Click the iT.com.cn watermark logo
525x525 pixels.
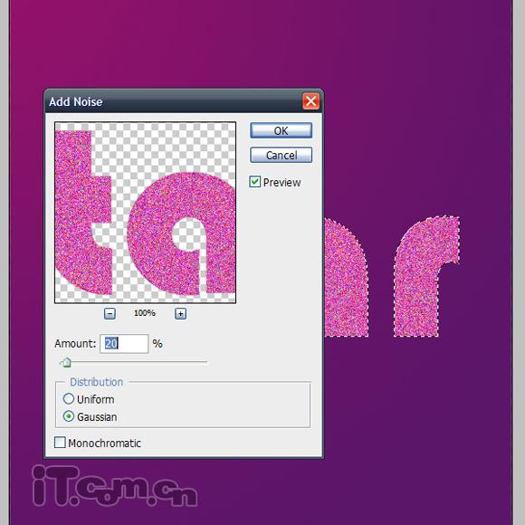tap(115, 486)
